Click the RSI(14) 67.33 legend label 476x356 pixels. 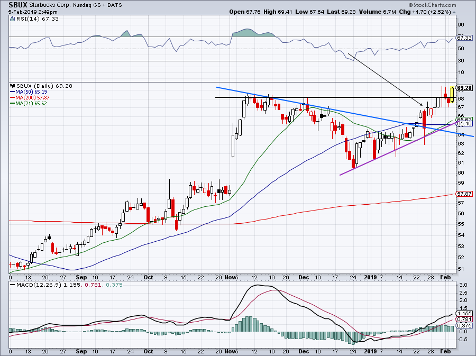[x=37, y=19]
